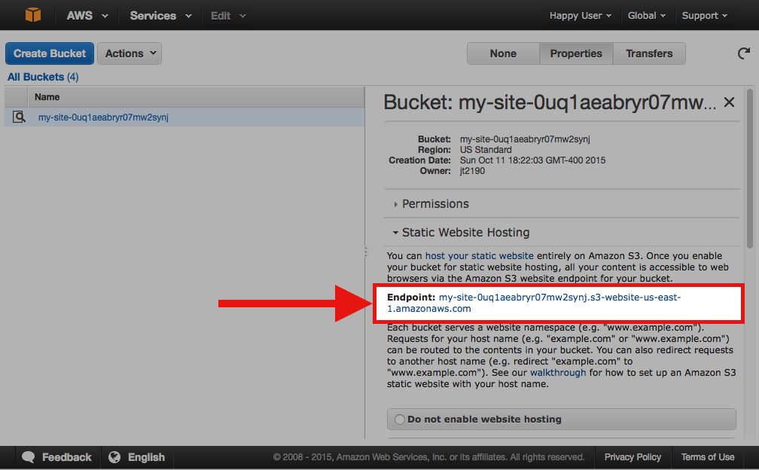This screenshot has width=759, height=470.
Task: Open bucket my-site-0uq1aeabryr07mw2synj in list
Action: pos(103,117)
